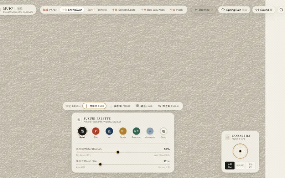Click the Fuki-e spray icon
Viewport: 285px width, 178px height.
(x=159, y=106)
